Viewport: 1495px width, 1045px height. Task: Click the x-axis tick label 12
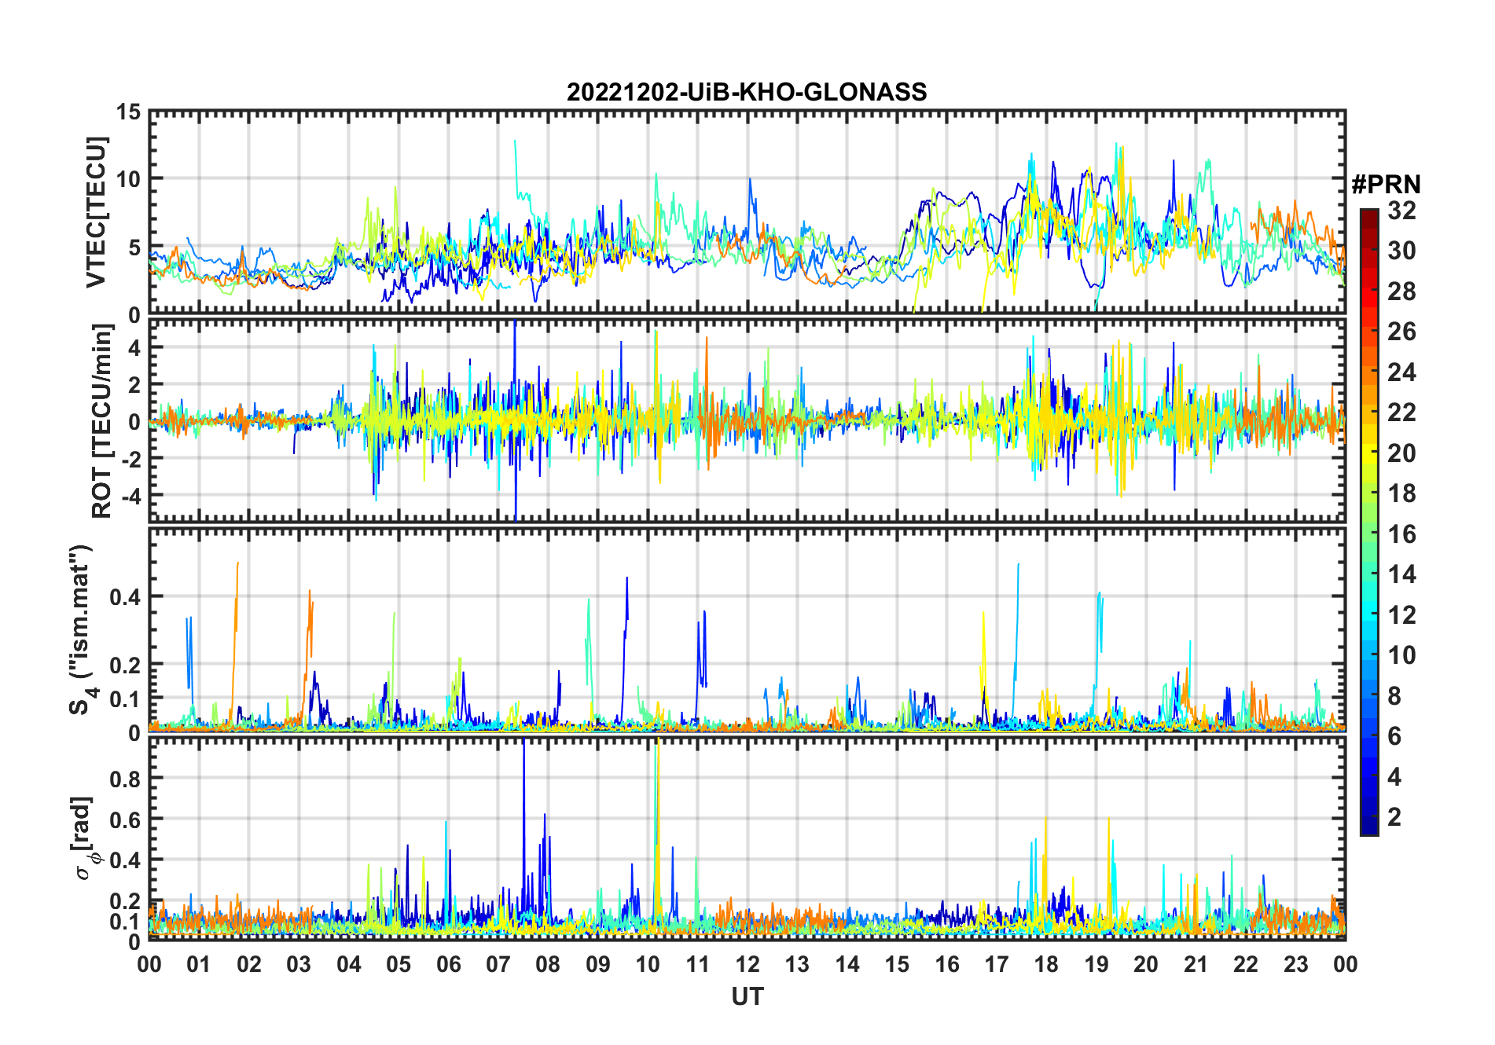[x=747, y=964]
